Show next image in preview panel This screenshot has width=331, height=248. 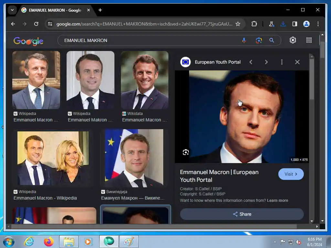click(x=266, y=62)
